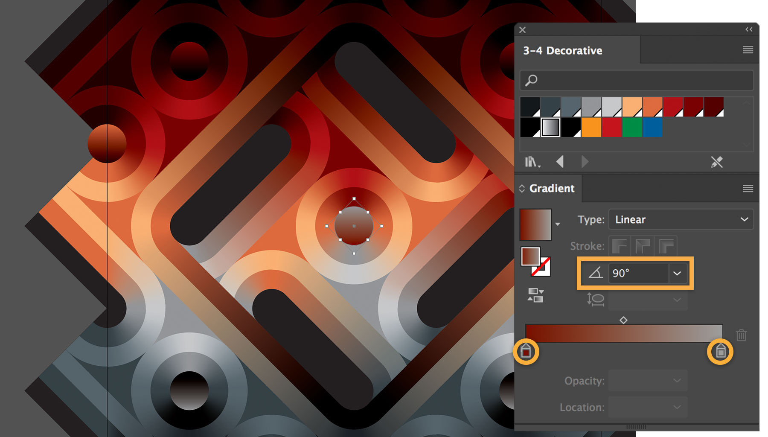
Task: Click the Delete Stop trash icon
Action: [x=742, y=335]
